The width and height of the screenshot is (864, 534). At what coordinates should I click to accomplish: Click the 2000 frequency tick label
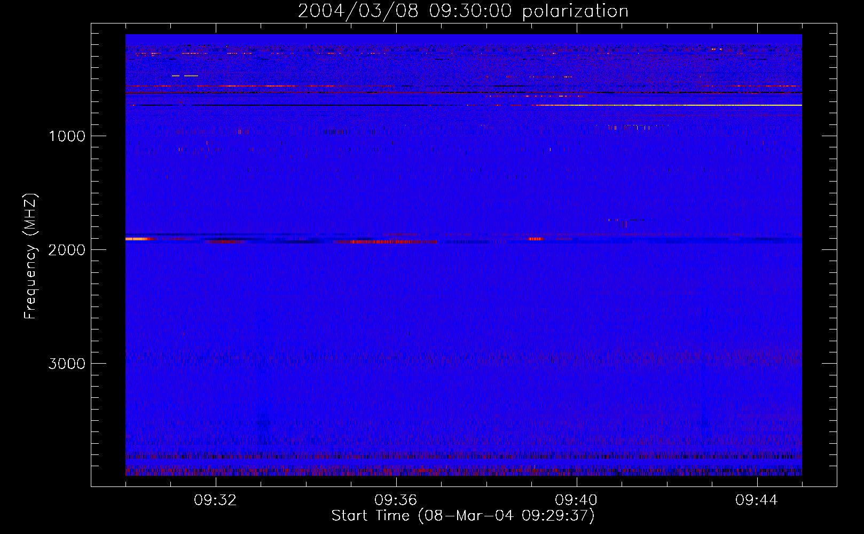[67, 250]
